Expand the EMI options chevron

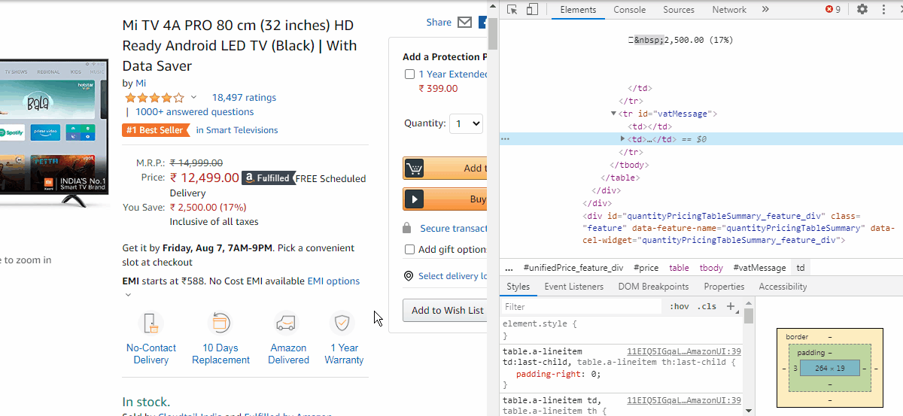coord(128,294)
